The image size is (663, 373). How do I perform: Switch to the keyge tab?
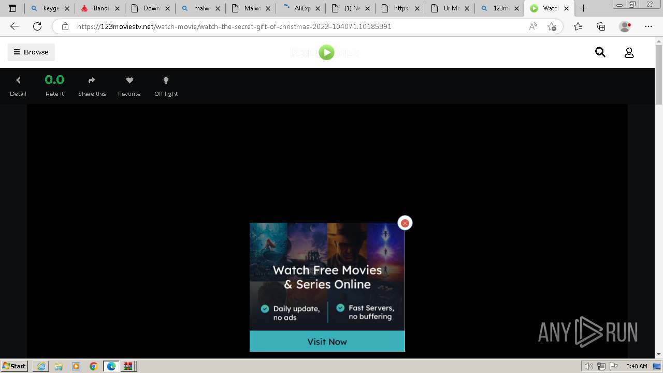[x=50, y=8]
